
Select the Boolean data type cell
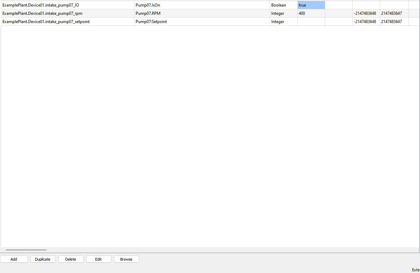(284, 5)
